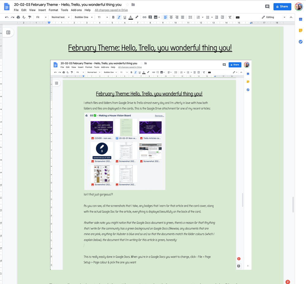The height and width of the screenshot is (284, 306).
Task: Toggle bold formatting
Action: [113, 17]
